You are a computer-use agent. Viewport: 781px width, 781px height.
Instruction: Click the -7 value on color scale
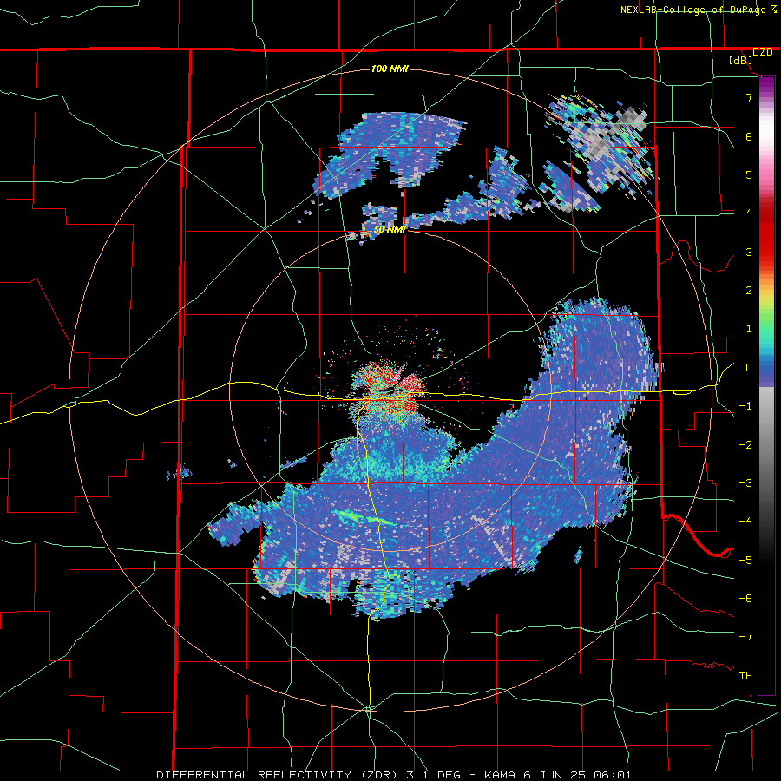[x=745, y=637]
